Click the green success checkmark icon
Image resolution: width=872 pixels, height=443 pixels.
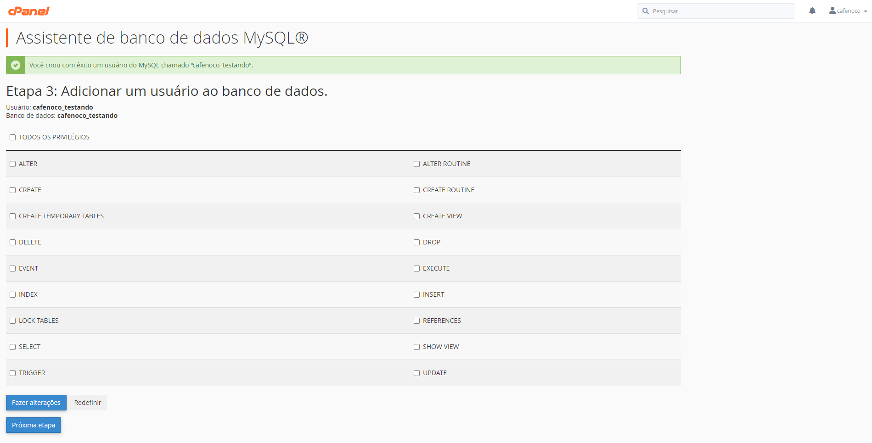(16, 65)
